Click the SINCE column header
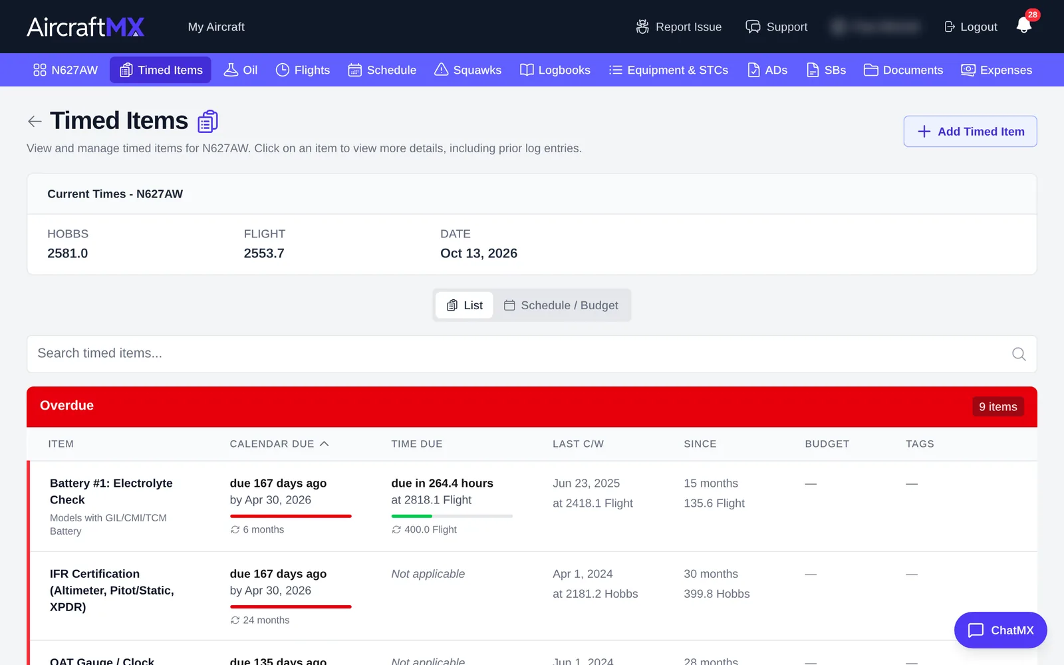 700,444
